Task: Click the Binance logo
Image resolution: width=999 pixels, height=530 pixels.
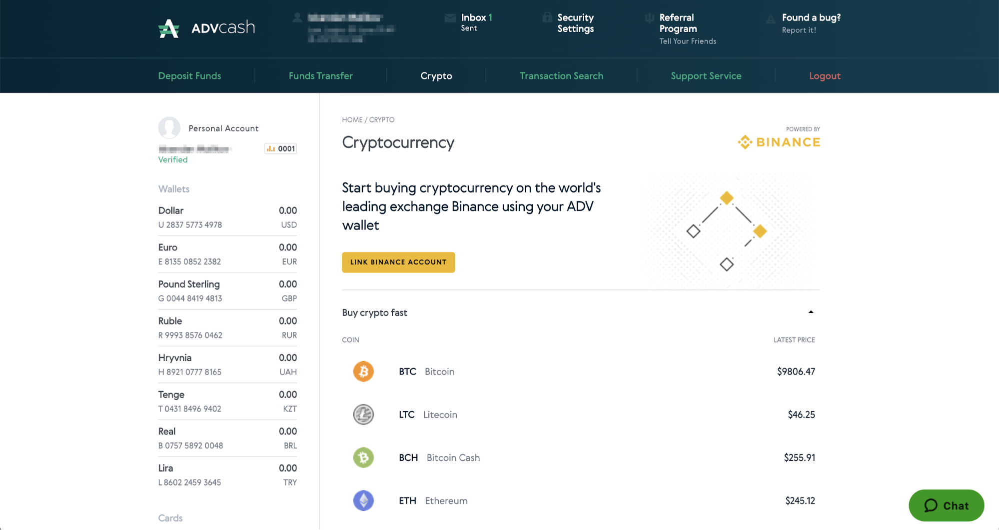Action: click(x=779, y=142)
